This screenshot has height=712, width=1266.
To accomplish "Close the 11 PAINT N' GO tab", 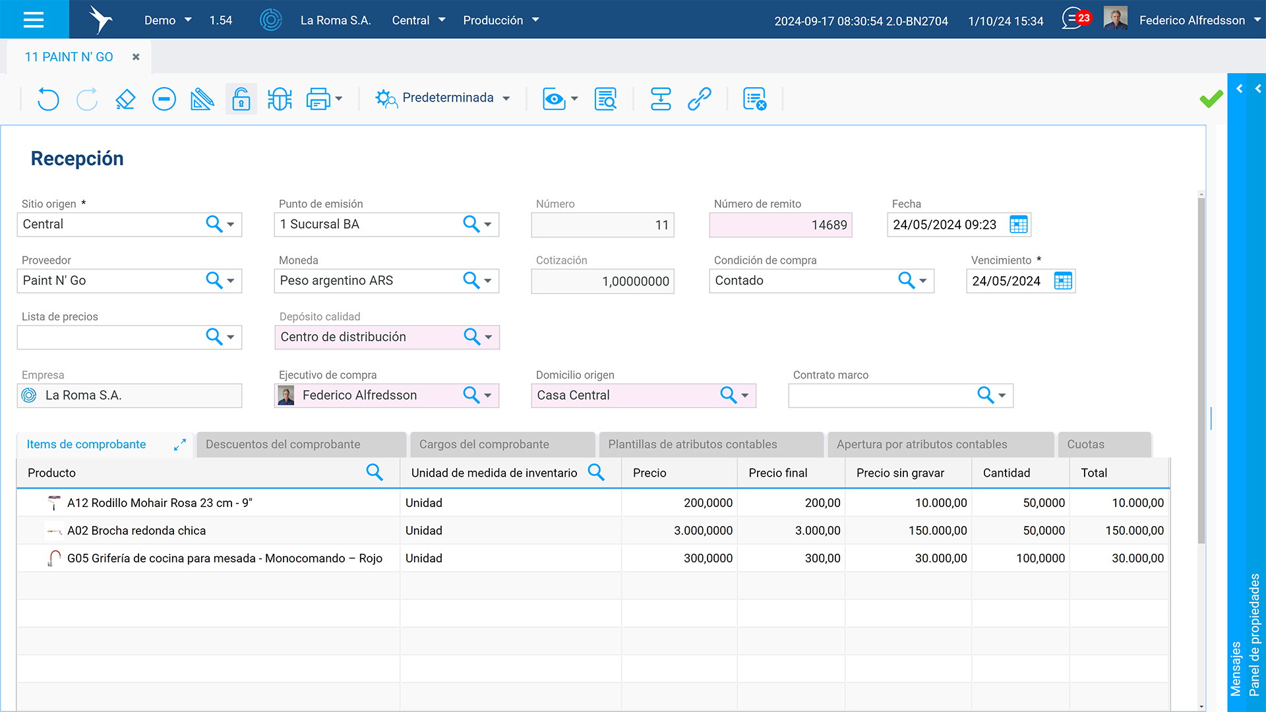I will click(136, 57).
